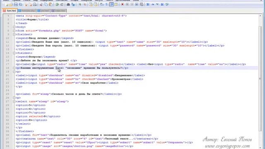Collapse the fold marker on line 18
Image resolution: width=265 pixels, height=149 pixels.
click(x=14, y=68)
